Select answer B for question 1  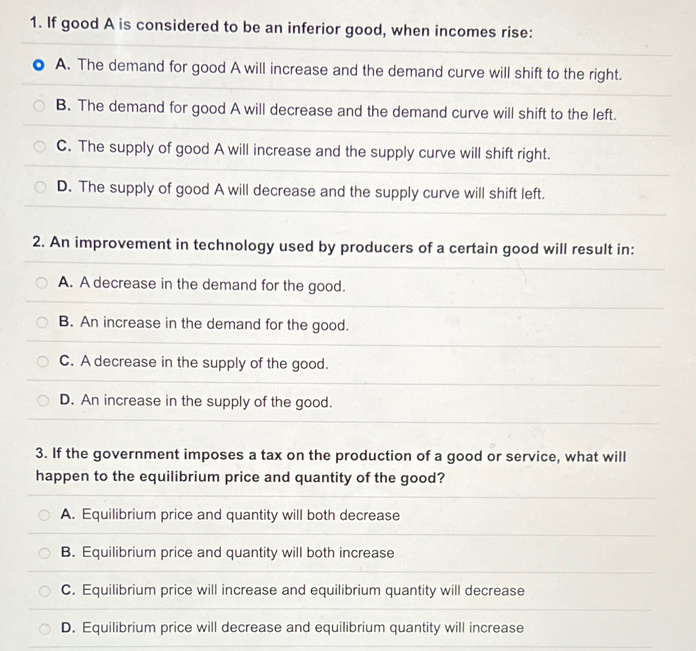coord(39,105)
